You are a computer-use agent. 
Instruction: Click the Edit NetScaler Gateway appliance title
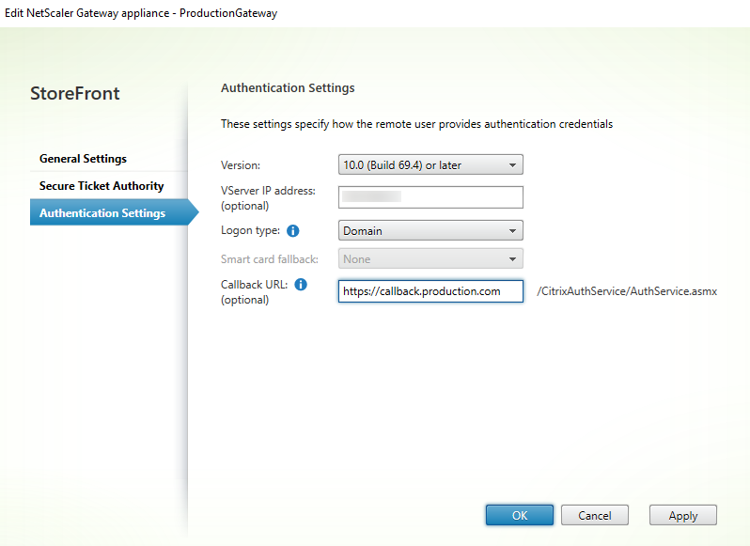click(141, 14)
